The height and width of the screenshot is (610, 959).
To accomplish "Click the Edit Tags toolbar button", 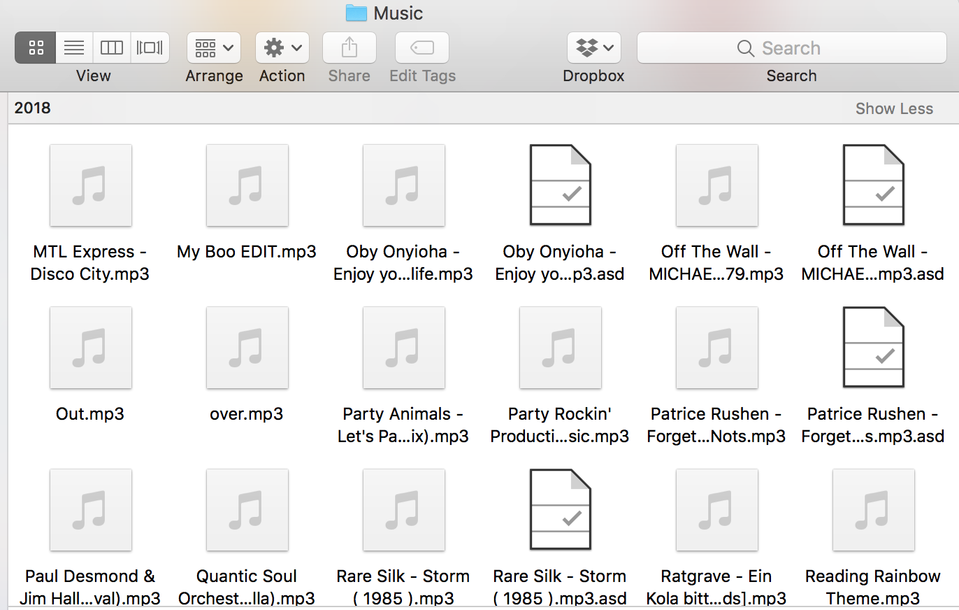I will pos(422,48).
